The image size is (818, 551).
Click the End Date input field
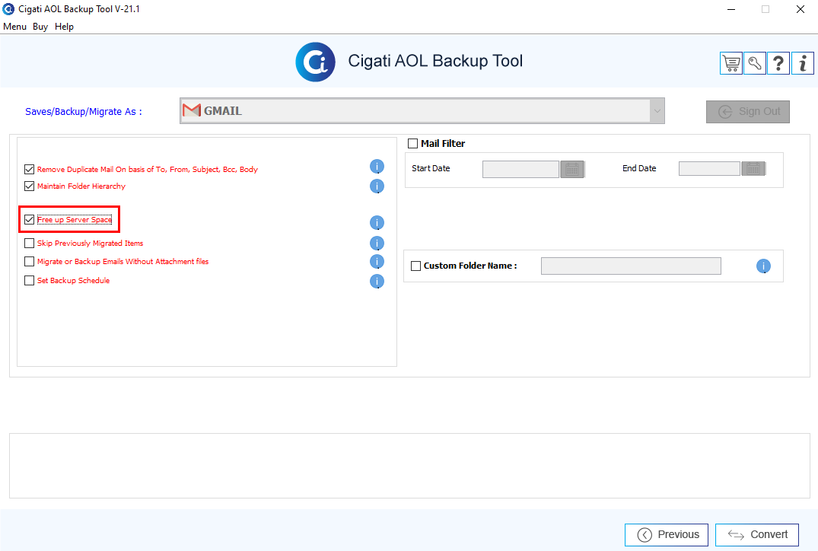coord(709,168)
